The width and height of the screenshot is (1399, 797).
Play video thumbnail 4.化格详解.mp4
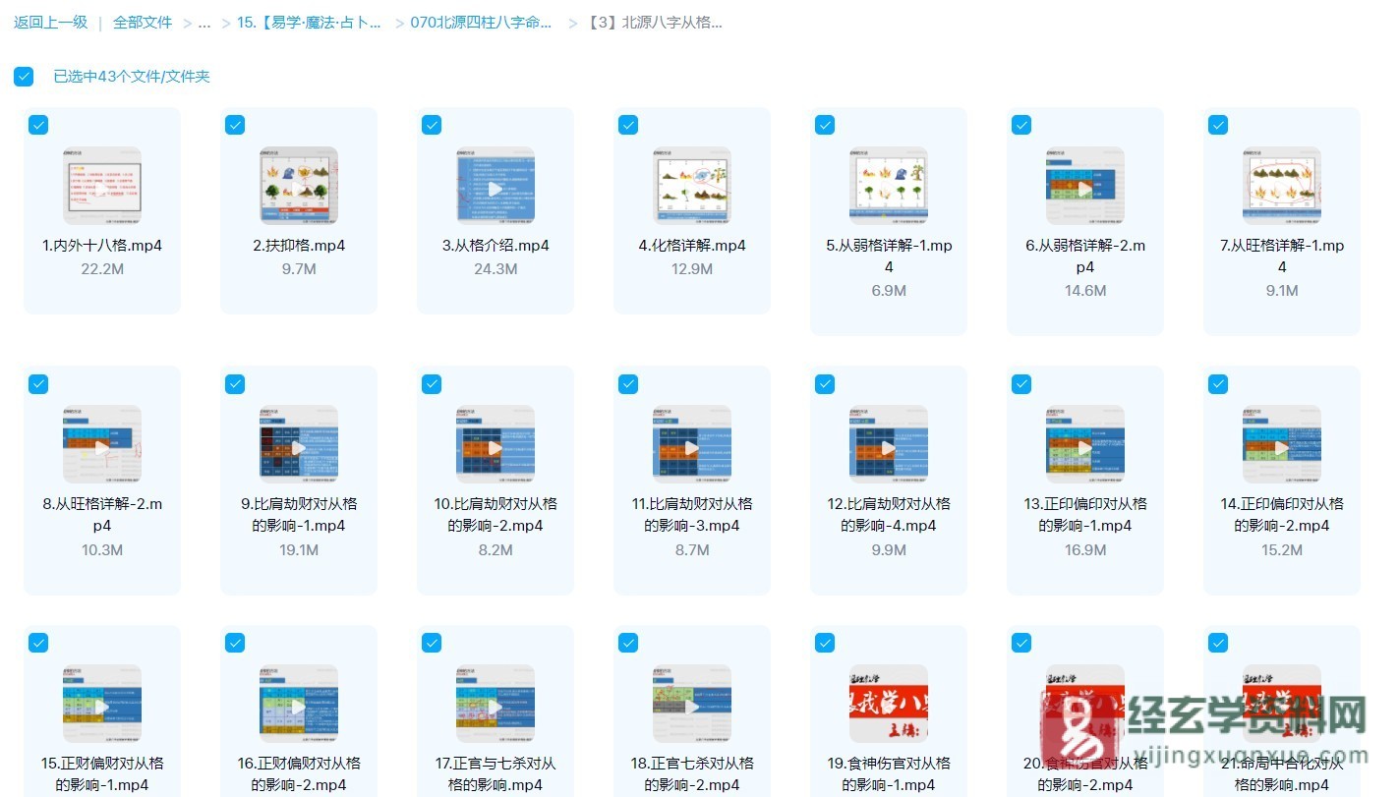pos(692,186)
